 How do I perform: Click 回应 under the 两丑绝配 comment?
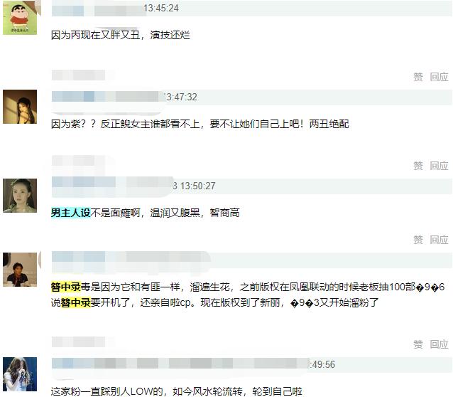[439, 166]
